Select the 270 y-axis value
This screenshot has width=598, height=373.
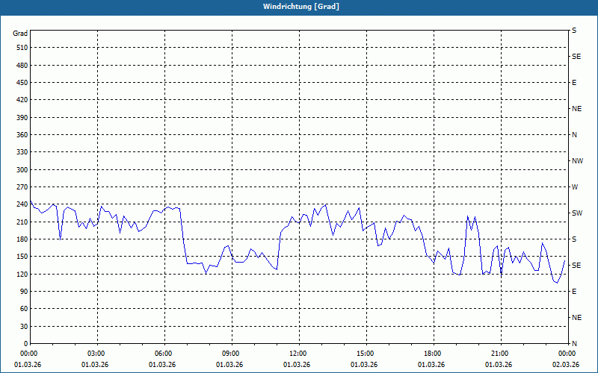click(22, 187)
